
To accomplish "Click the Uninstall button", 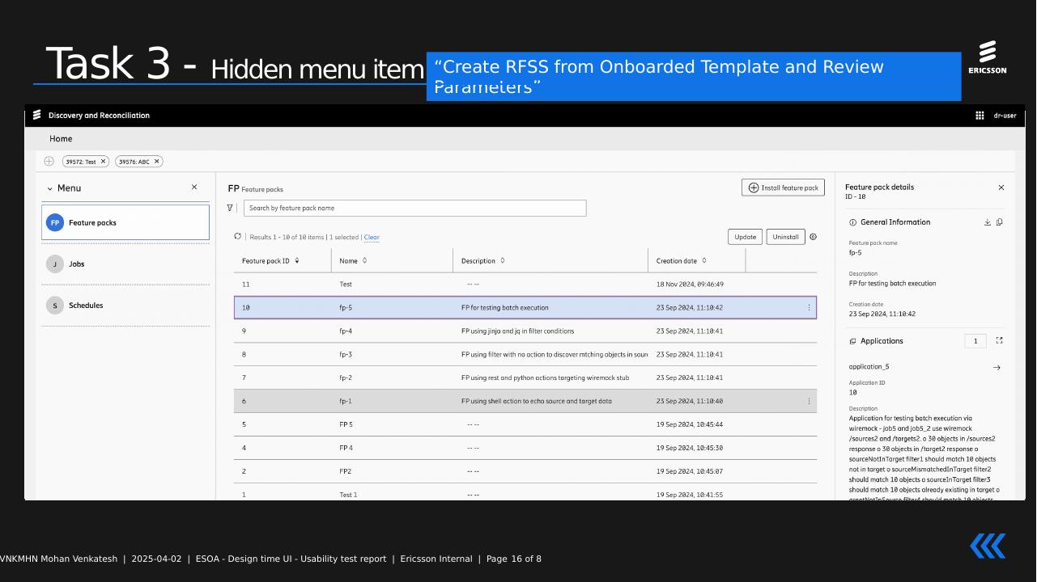I will click(x=785, y=237).
